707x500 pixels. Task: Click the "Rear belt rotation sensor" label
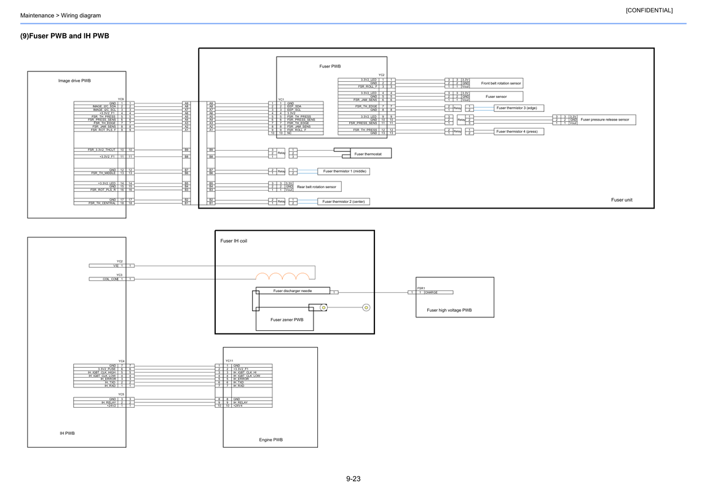pos(317,187)
